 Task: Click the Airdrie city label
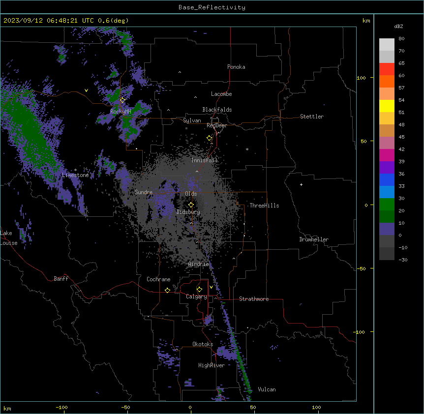pos(199,264)
